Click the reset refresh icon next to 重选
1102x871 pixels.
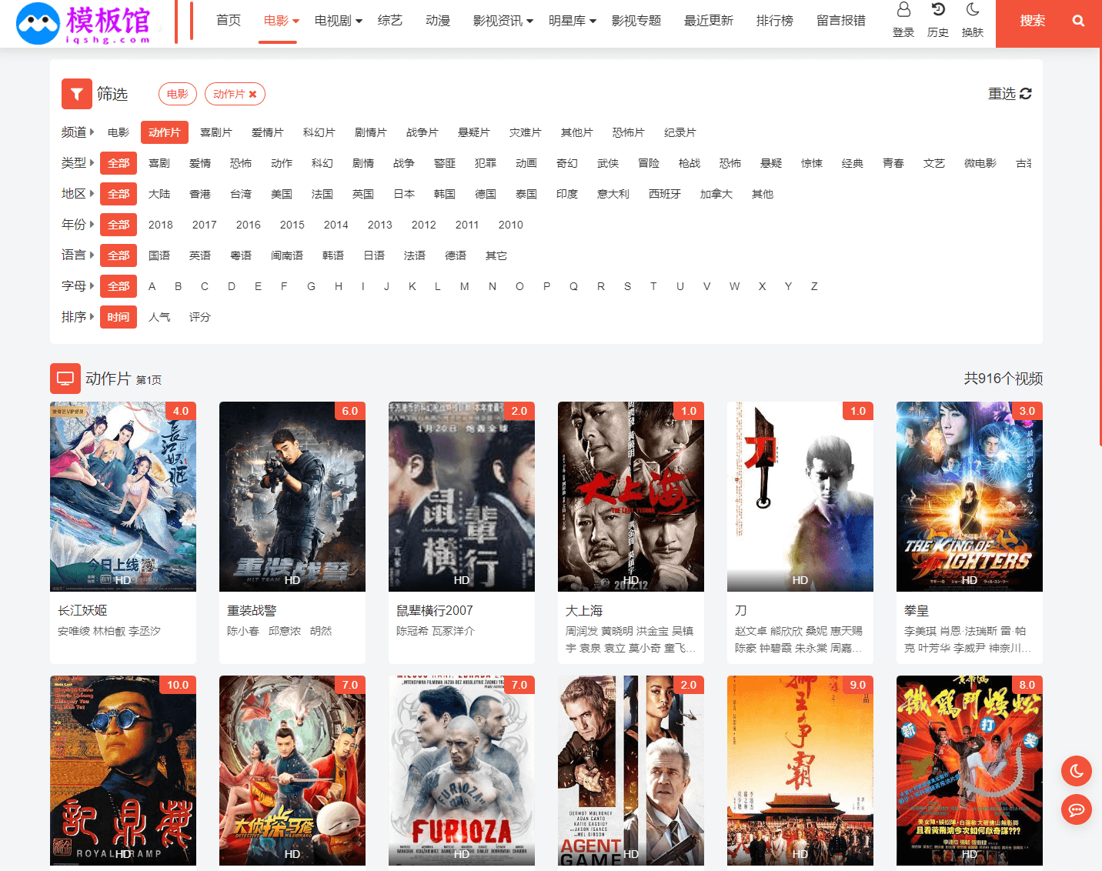coord(1025,94)
